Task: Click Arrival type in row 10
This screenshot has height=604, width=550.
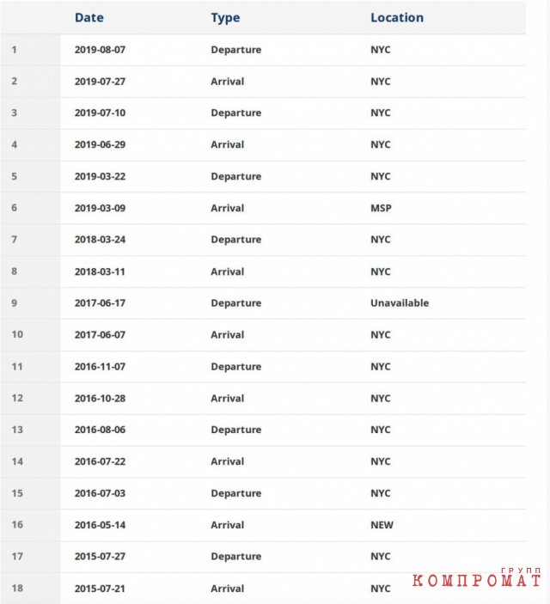Action: [x=227, y=335]
